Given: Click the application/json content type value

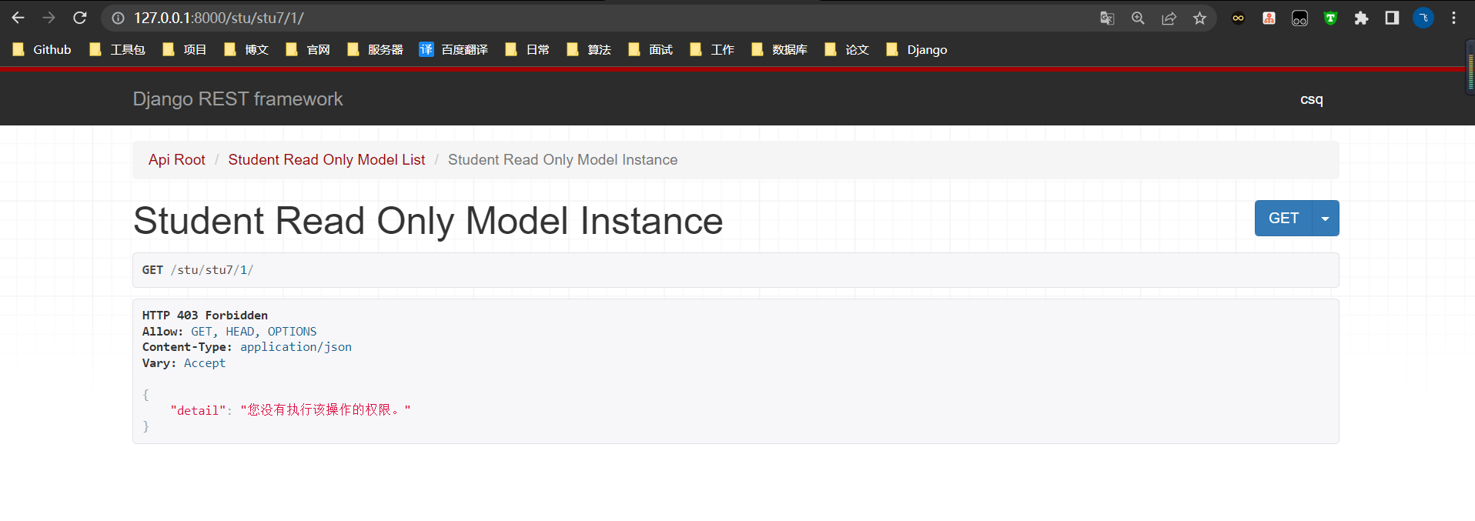Looking at the screenshot, I should (296, 347).
